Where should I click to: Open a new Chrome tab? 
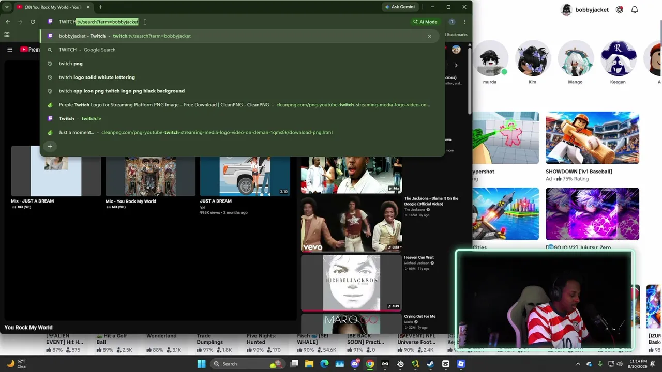point(100,7)
